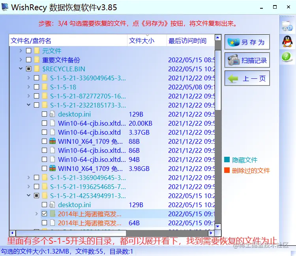Click the vertical scrollbar up arrow

218,38
